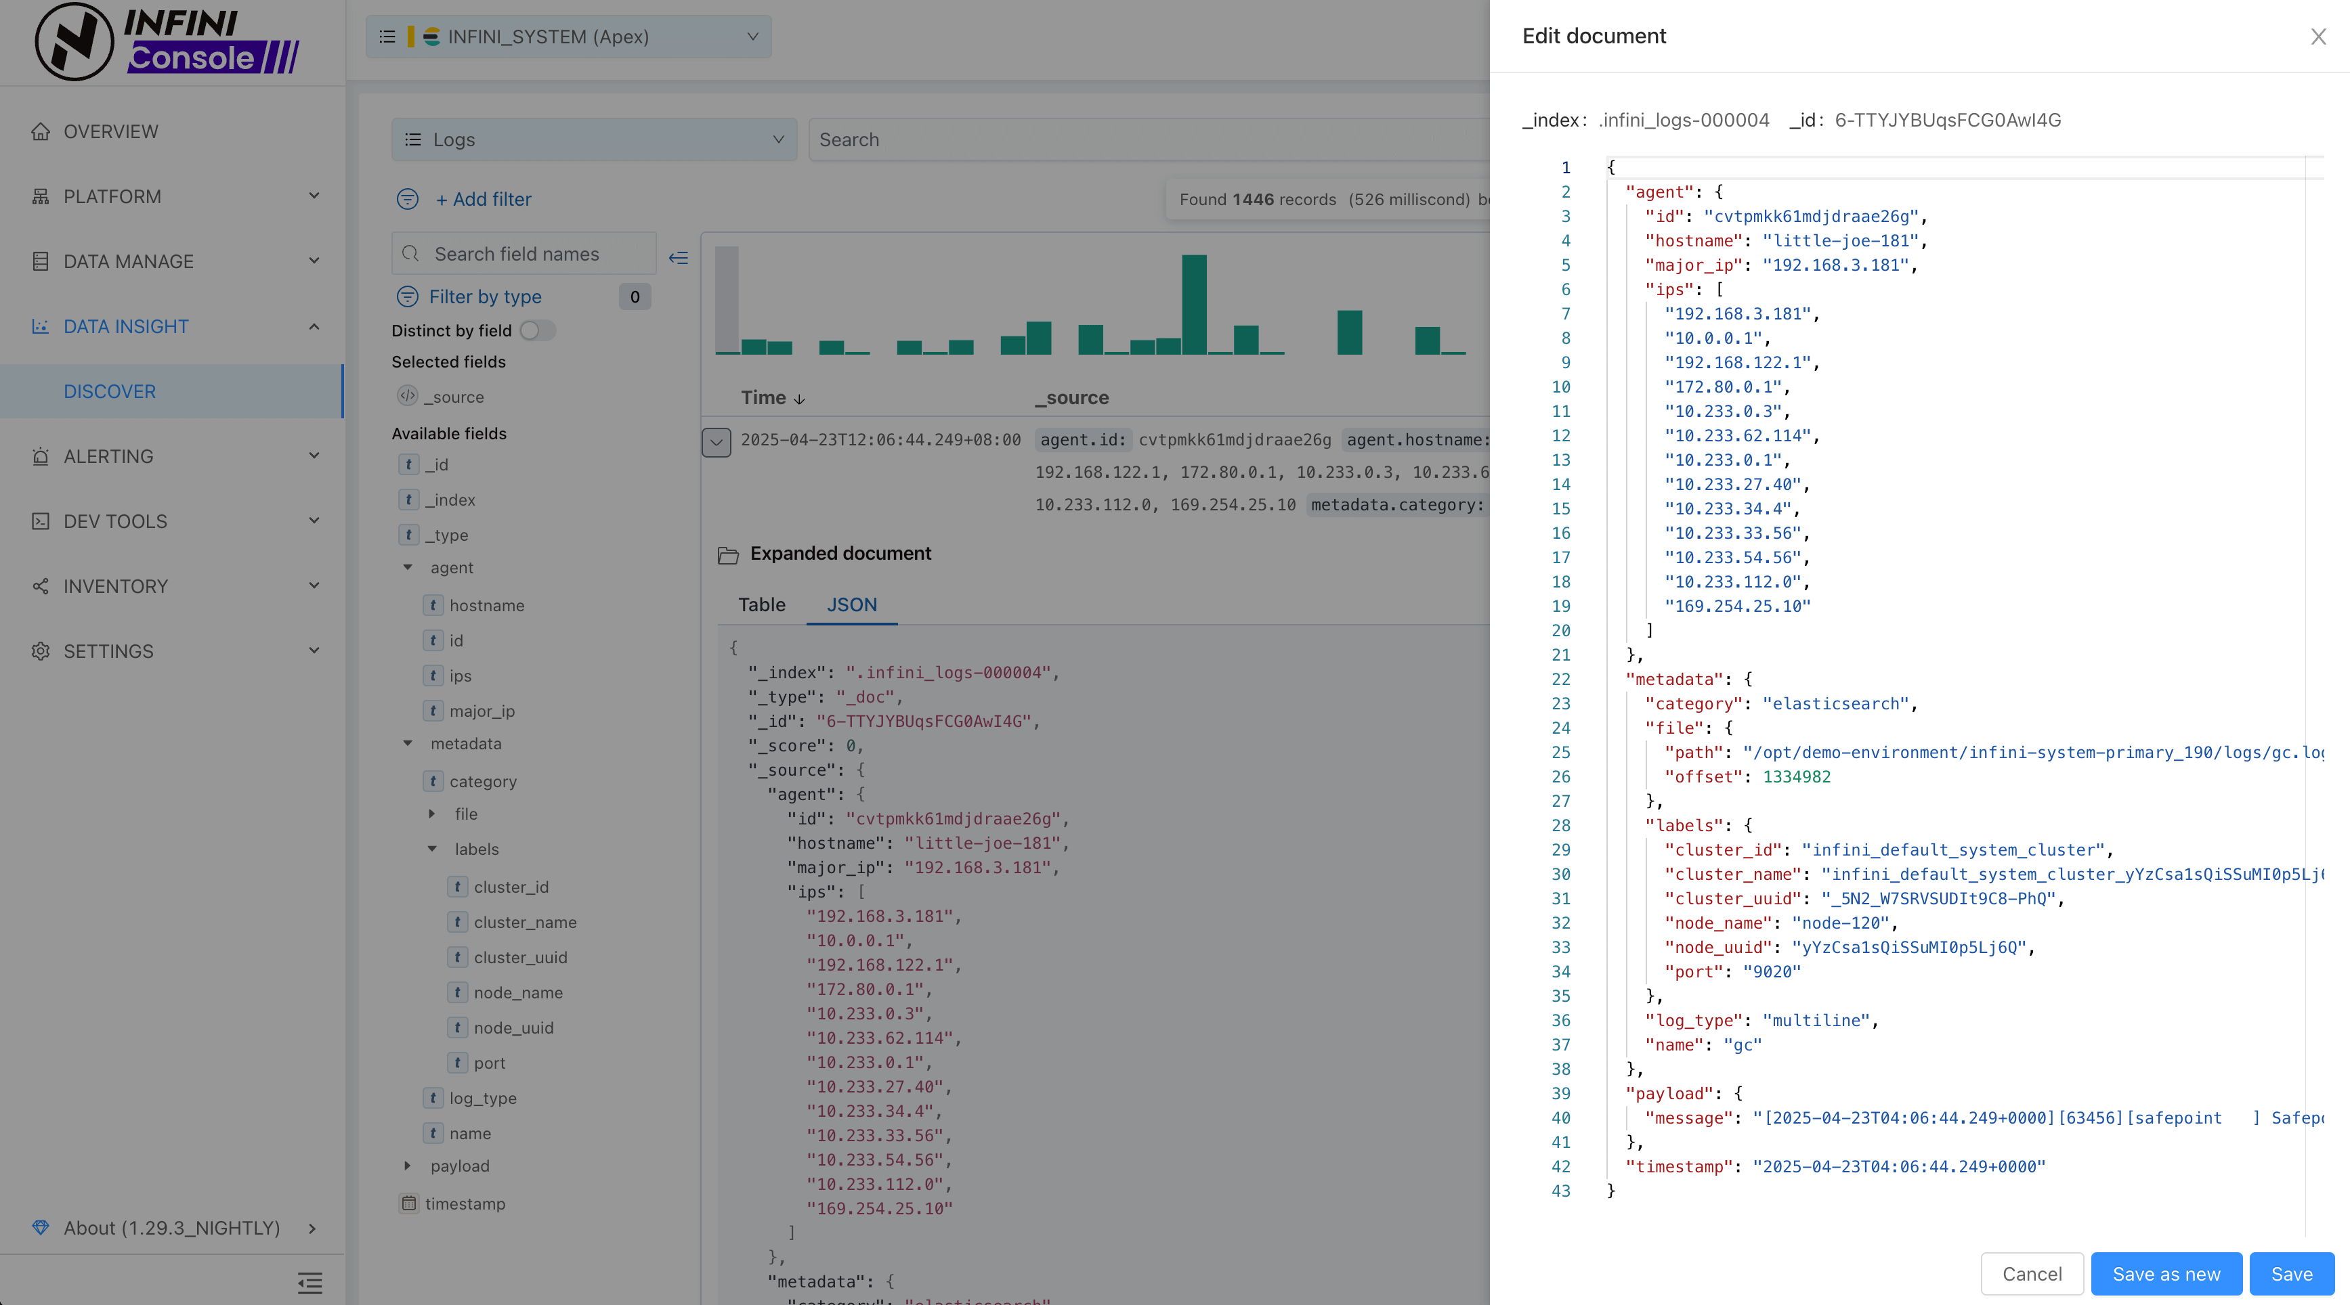The width and height of the screenshot is (2350, 1305).
Task: Click the Alerting siren icon in sidebar
Action: [40, 456]
